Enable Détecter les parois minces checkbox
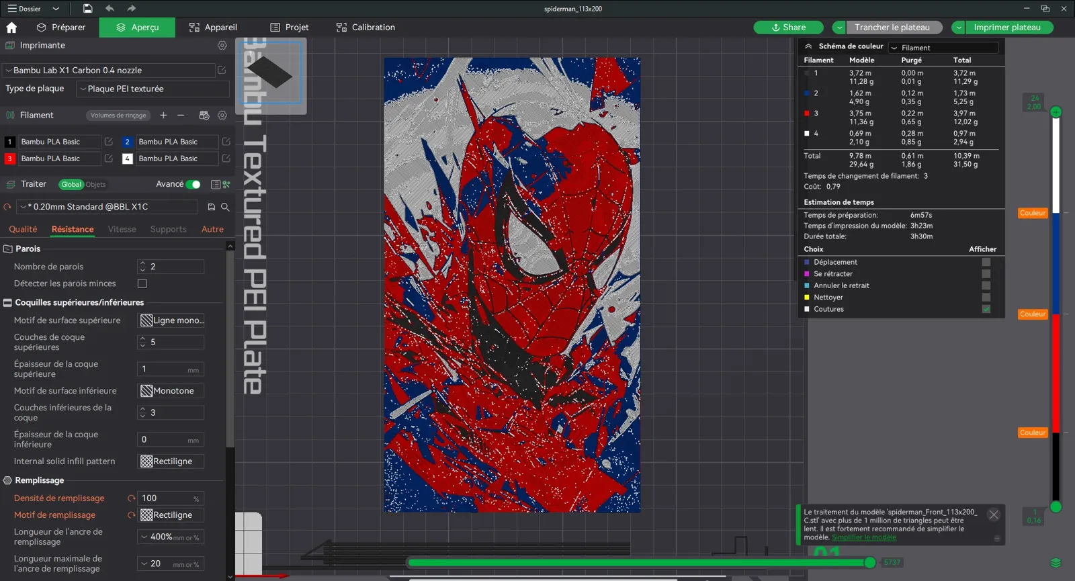This screenshot has height=581, width=1075. click(142, 284)
